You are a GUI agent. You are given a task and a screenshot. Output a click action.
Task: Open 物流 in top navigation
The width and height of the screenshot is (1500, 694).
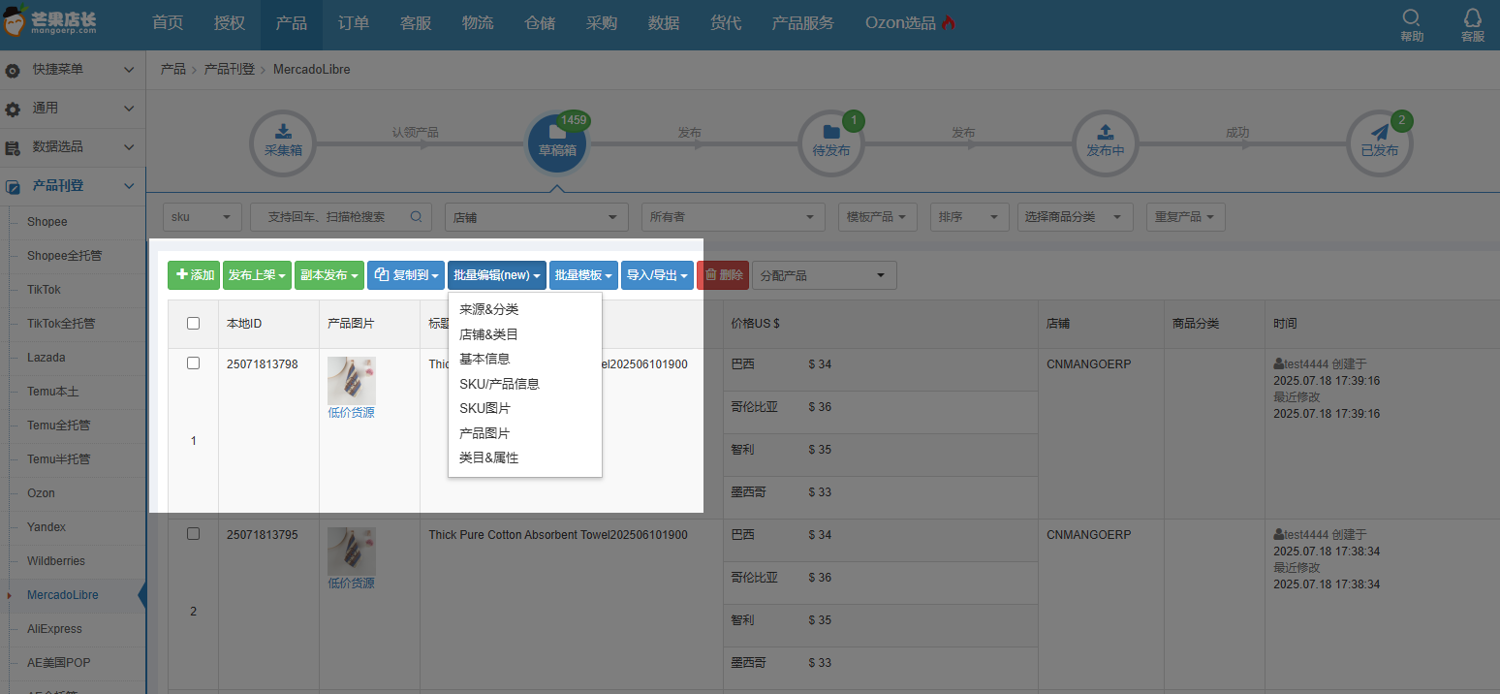(x=478, y=23)
